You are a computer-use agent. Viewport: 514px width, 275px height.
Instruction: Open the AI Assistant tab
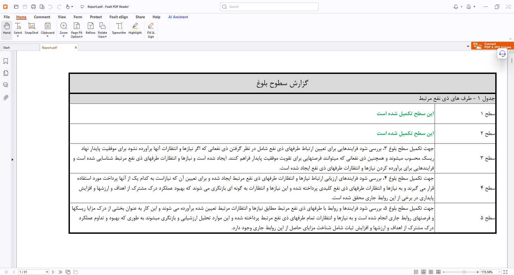178,17
